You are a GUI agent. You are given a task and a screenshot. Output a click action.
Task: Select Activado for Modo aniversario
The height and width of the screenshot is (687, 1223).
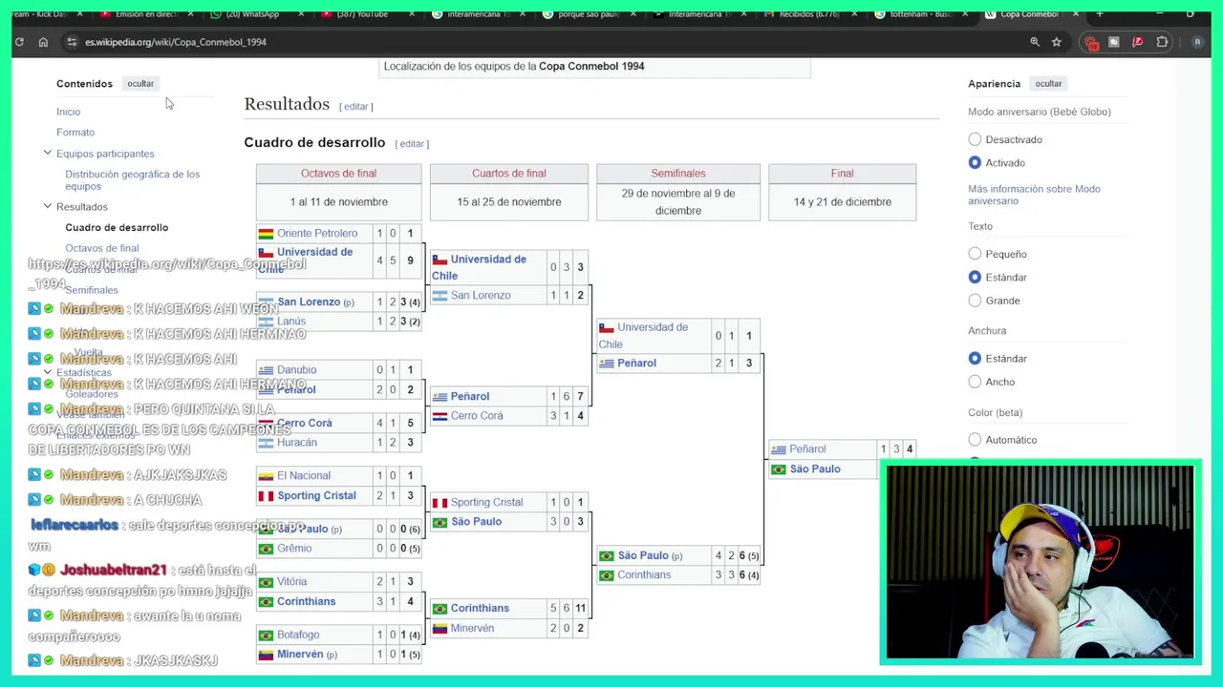(975, 163)
